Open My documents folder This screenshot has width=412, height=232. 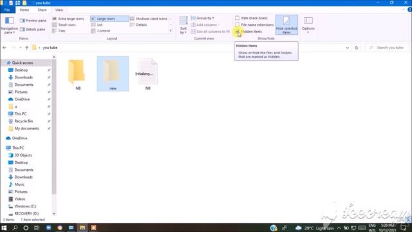tap(26, 128)
